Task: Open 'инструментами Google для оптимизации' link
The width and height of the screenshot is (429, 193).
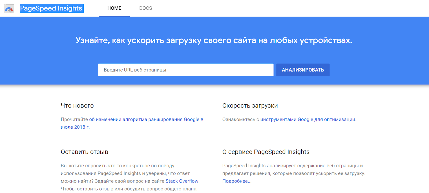Action: (x=308, y=120)
